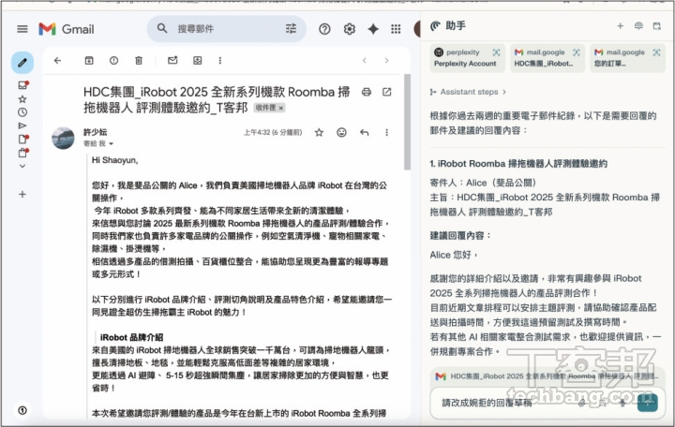Open Gmail settings gear
Viewport: 675px width, 427px height.
[x=349, y=29]
